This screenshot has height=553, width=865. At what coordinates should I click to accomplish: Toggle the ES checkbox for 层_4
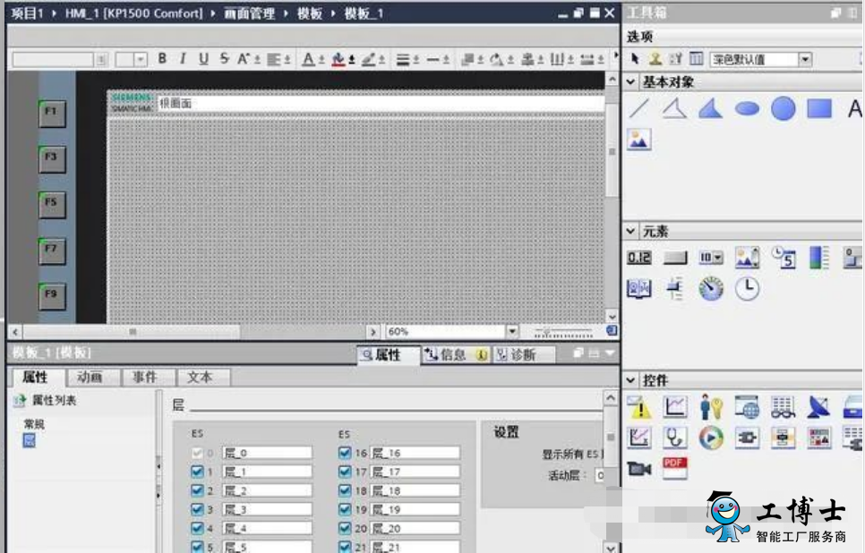click(x=197, y=528)
